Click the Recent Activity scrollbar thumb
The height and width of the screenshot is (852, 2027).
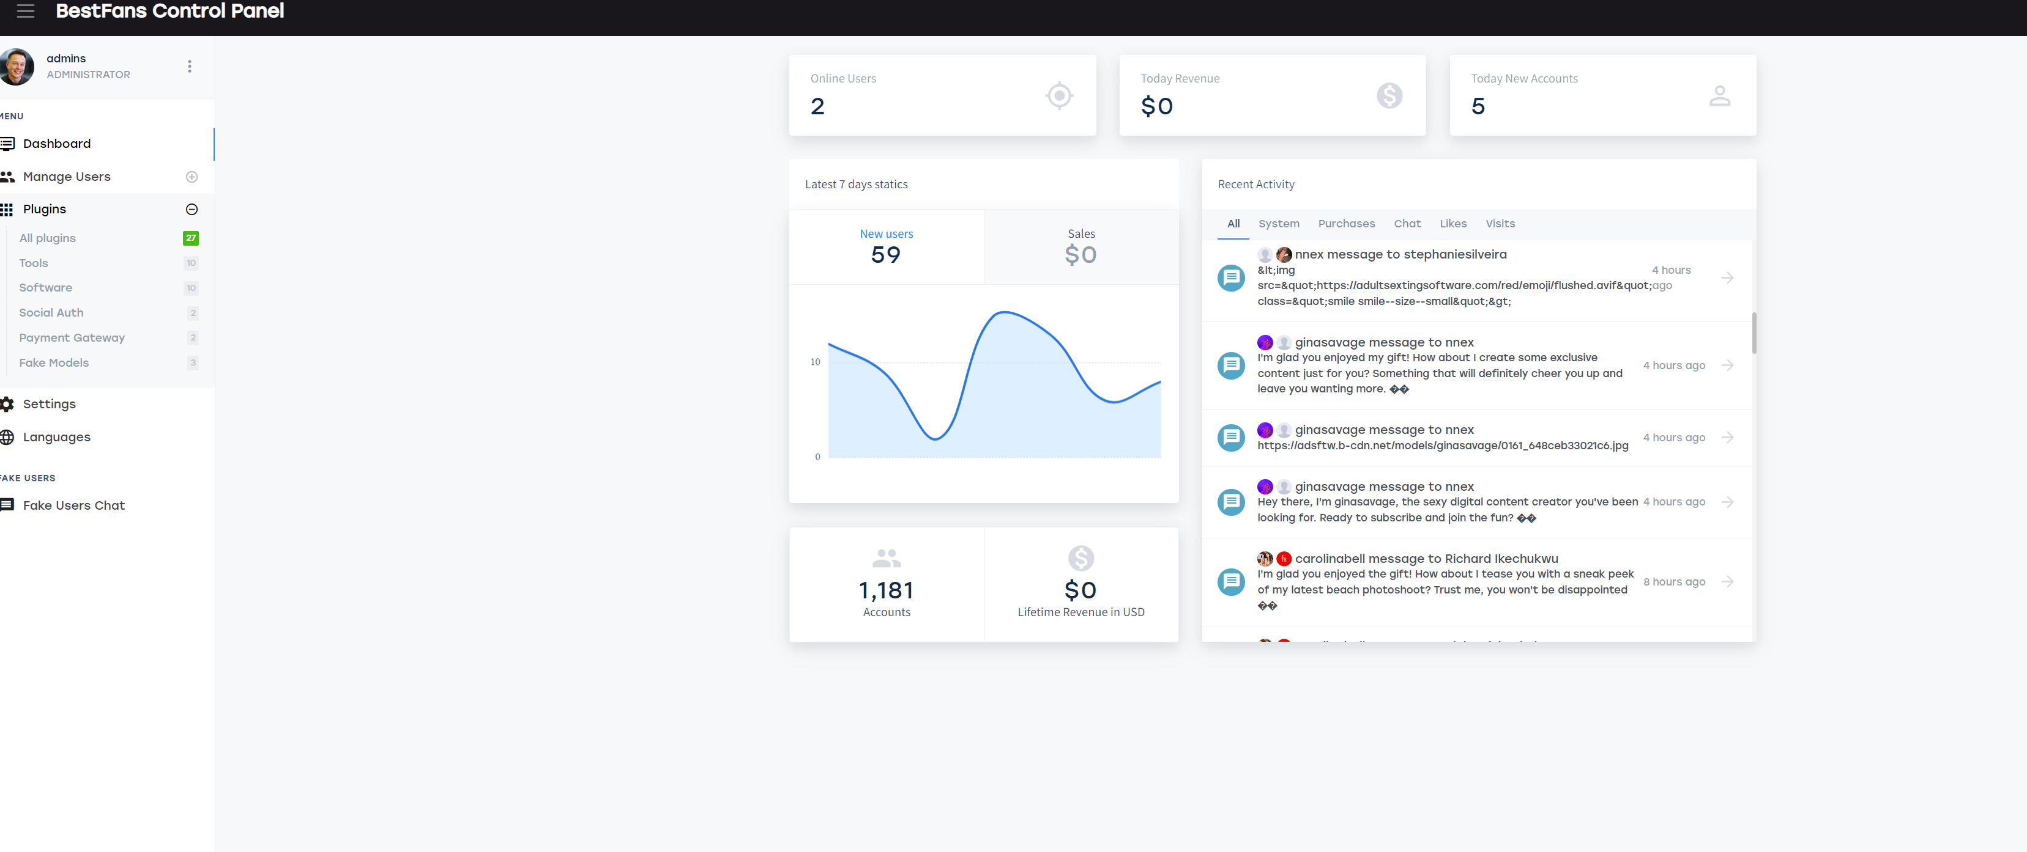pos(1755,333)
